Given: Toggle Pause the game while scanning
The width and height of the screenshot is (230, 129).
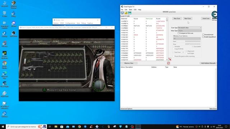Looking at the screenshot, I should 174,56.
